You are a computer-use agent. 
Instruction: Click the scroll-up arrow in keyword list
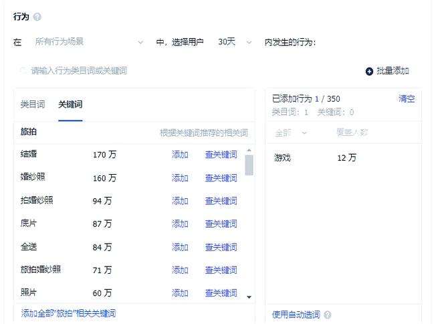click(x=249, y=151)
